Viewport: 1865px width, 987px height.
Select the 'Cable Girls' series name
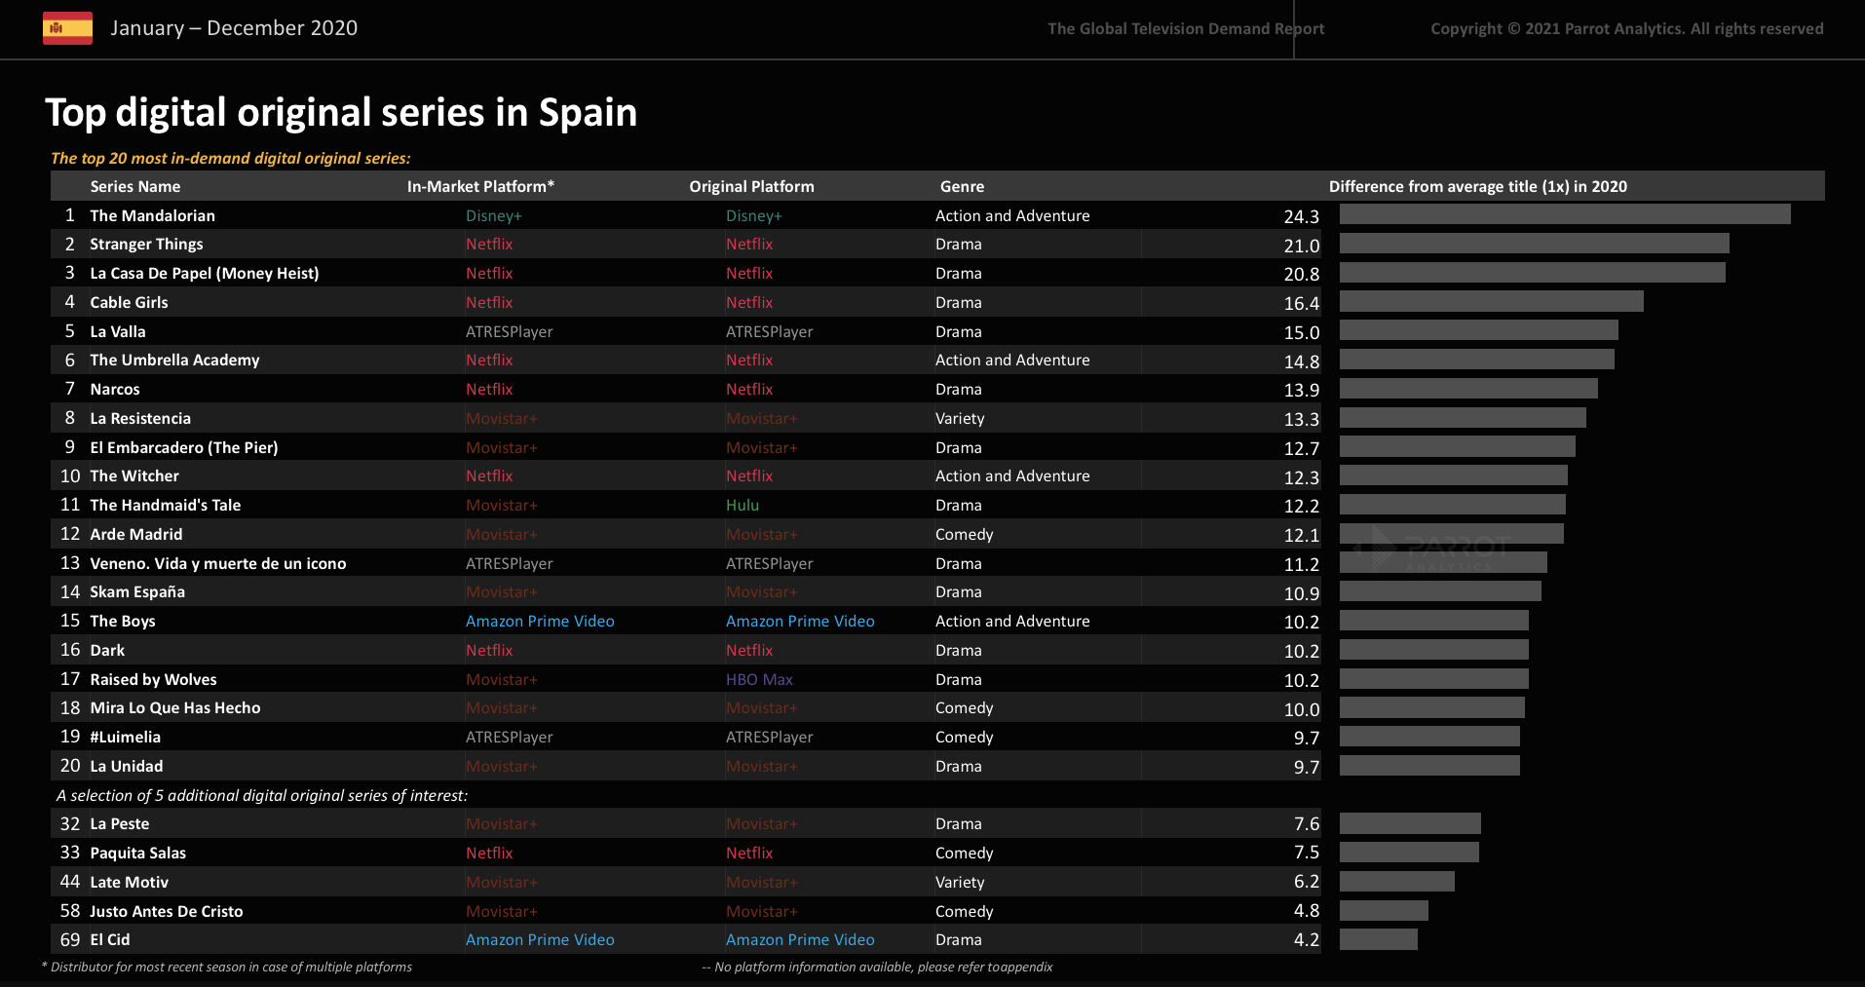click(129, 303)
